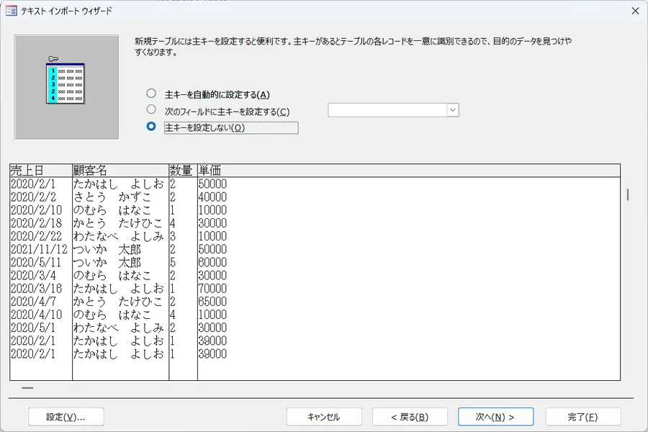Finish the wizard with 完了(F)
The image size is (648, 432).
point(582,417)
